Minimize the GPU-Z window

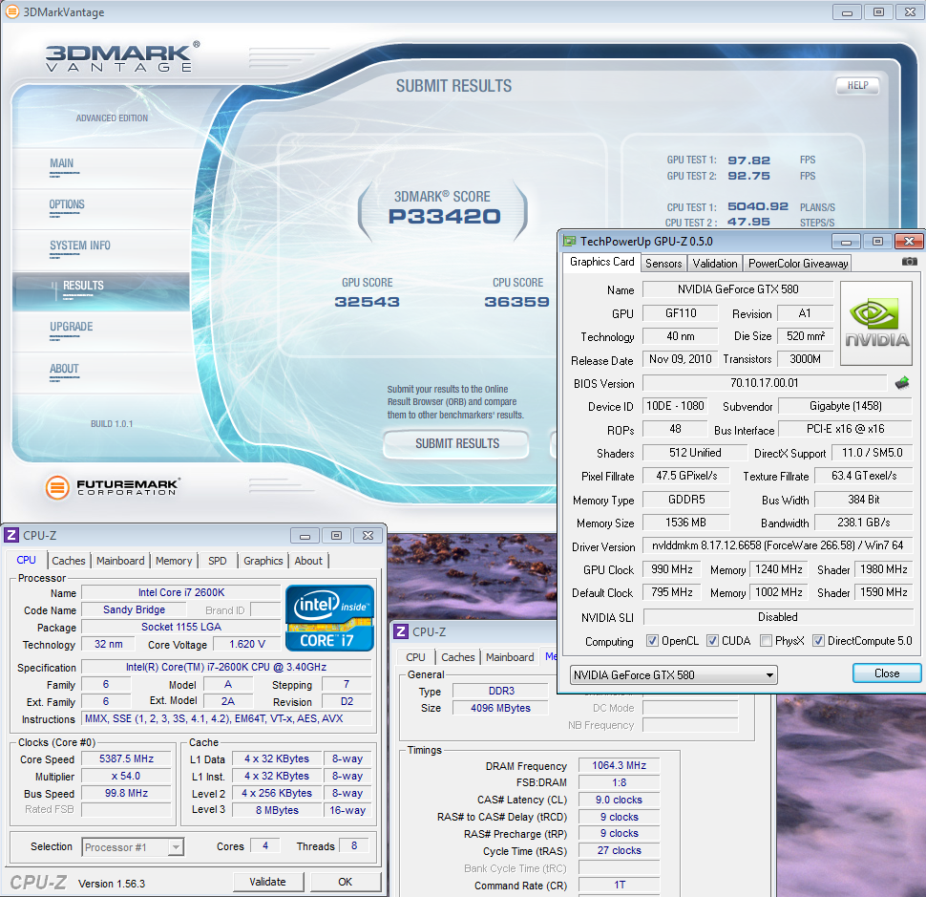tap(846, 241)
